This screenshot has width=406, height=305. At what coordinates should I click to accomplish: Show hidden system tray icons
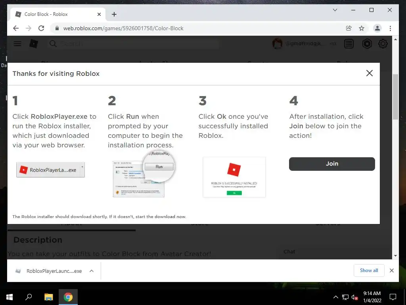(335, 297)
